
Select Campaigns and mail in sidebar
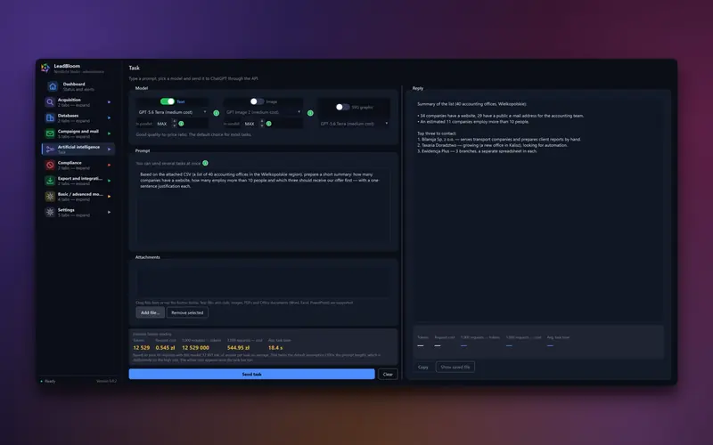(78, 133)
